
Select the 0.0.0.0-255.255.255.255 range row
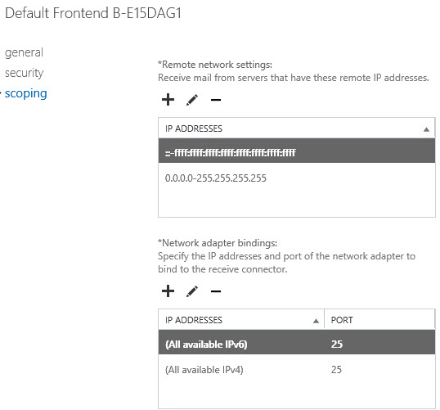(297, 178)
